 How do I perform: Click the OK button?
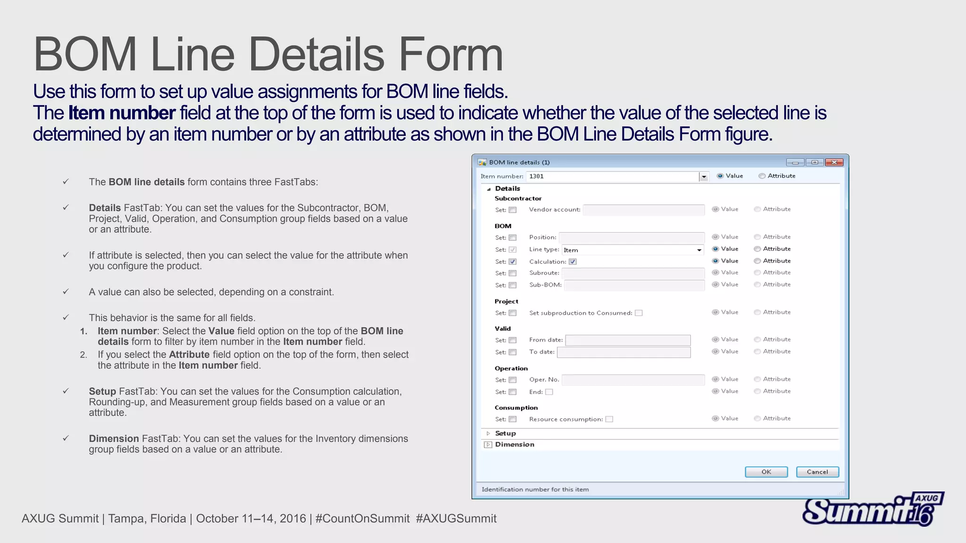[766, 472]
